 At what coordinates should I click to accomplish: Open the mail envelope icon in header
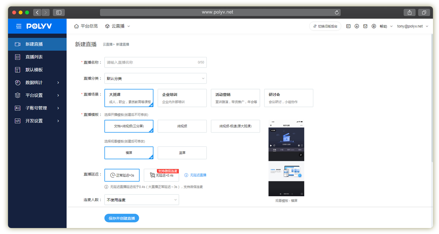[x=365, y=26]
